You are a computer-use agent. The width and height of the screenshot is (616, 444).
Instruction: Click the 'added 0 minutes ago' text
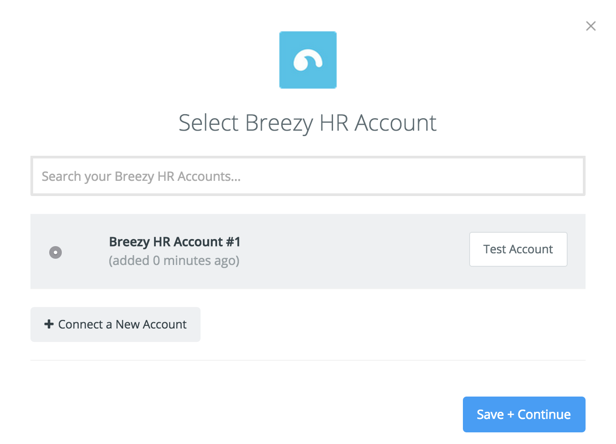pos(174,260)
